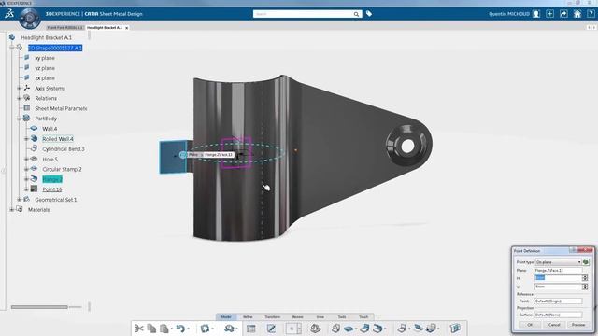This screenshot has height=336, width=598.
Task: Click the Projection Surface field
Action: pos(559,315)
